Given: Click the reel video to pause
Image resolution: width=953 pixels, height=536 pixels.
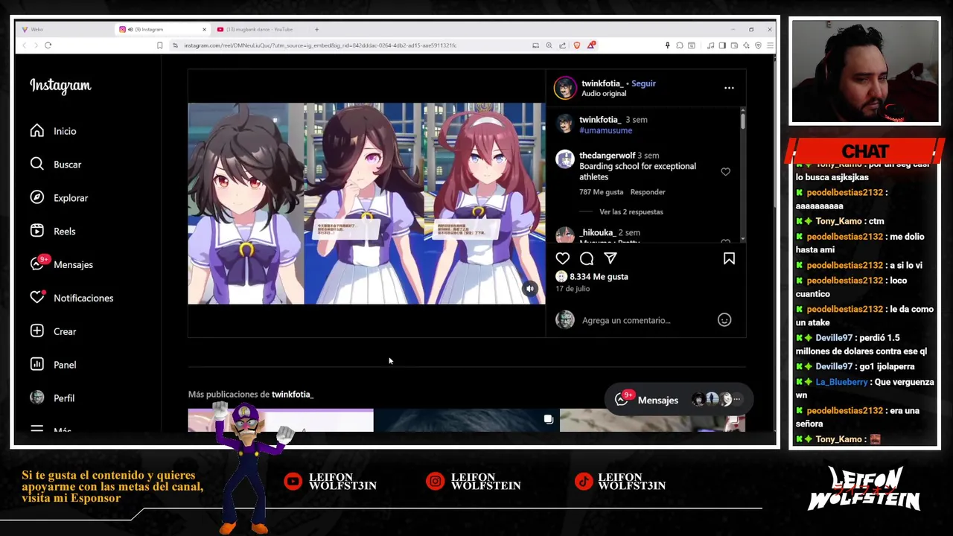Looking at the screenshot, I should point(366,203).
